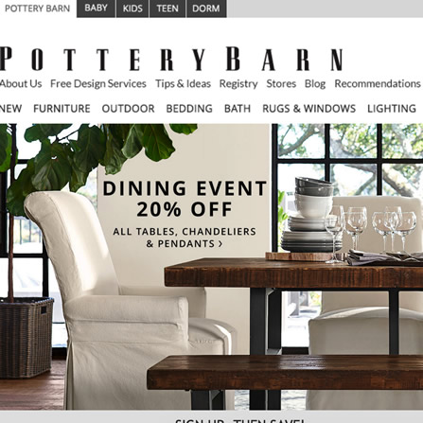Open the BATH category menu
The image size is (423, 423).
238,109
